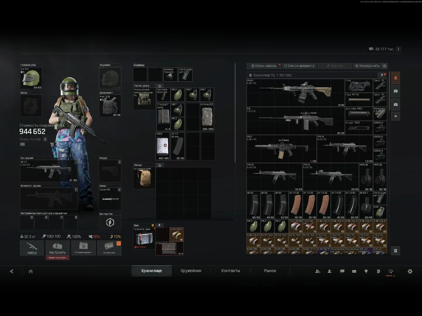Select the Комп. 926 body armor slot
Viewport: 422px width, 316px height.
point(110,105)
